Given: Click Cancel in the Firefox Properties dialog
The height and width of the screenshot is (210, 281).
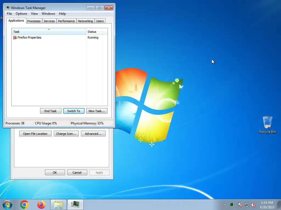Looking at the screenshot, I should (77, 173).
